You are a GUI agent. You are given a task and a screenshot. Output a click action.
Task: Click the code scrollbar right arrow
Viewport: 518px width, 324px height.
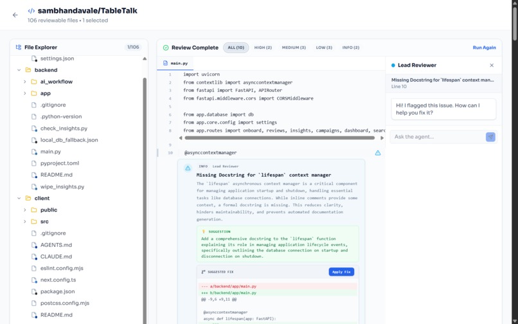pos(382,138)
